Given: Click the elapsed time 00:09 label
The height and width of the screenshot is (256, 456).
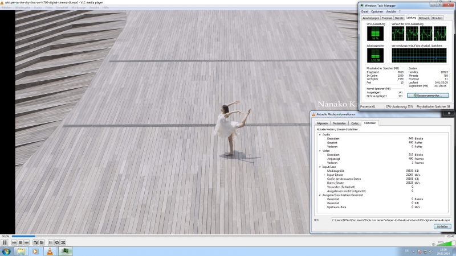Looking at the screenshot, I should 5,236.
